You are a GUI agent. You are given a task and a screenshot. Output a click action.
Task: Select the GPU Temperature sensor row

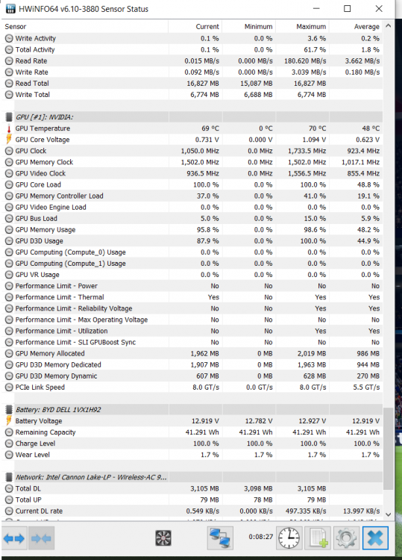pyautogui.click(x=192, y=128)
